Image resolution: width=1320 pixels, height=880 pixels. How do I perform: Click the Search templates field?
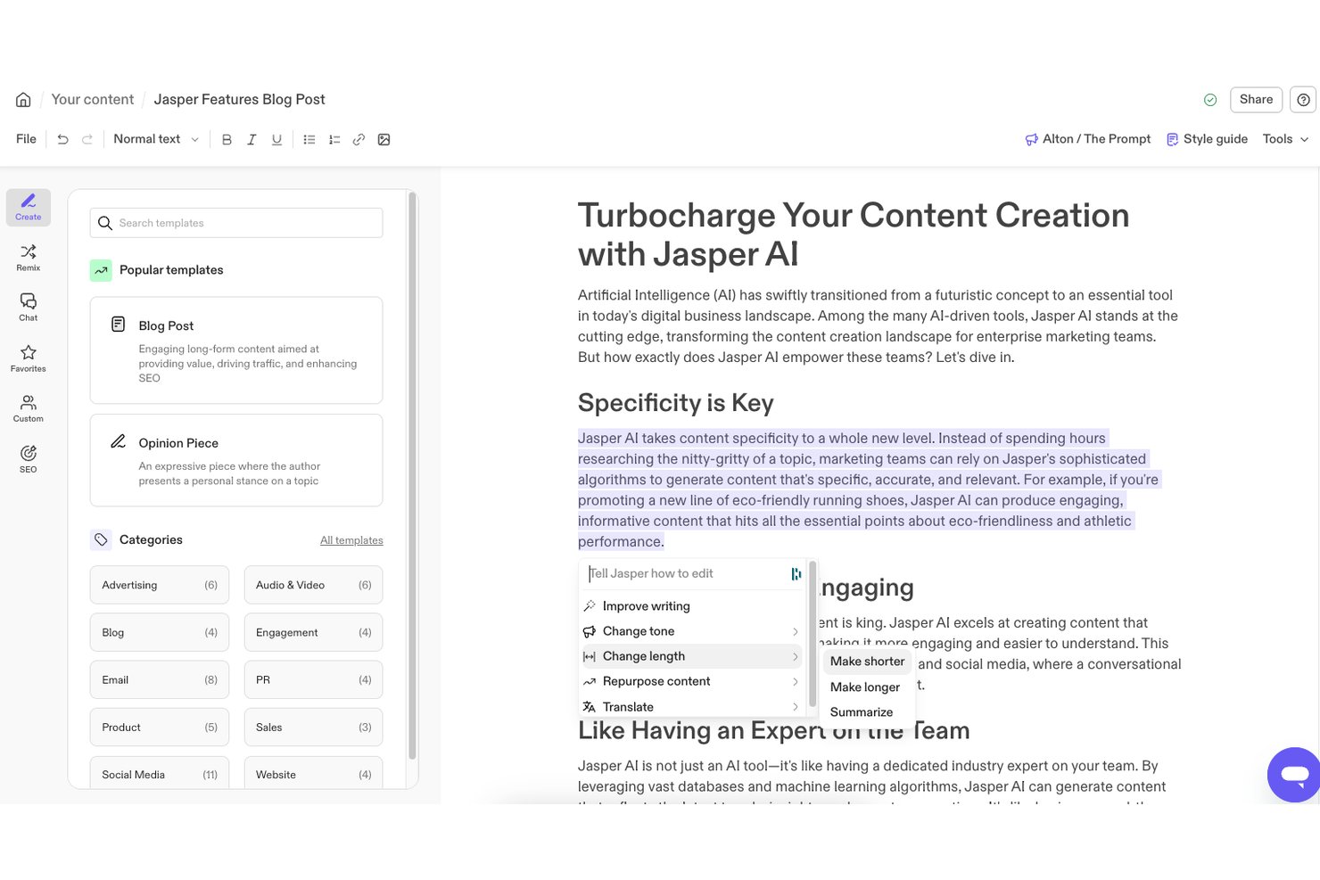point(236,223)
